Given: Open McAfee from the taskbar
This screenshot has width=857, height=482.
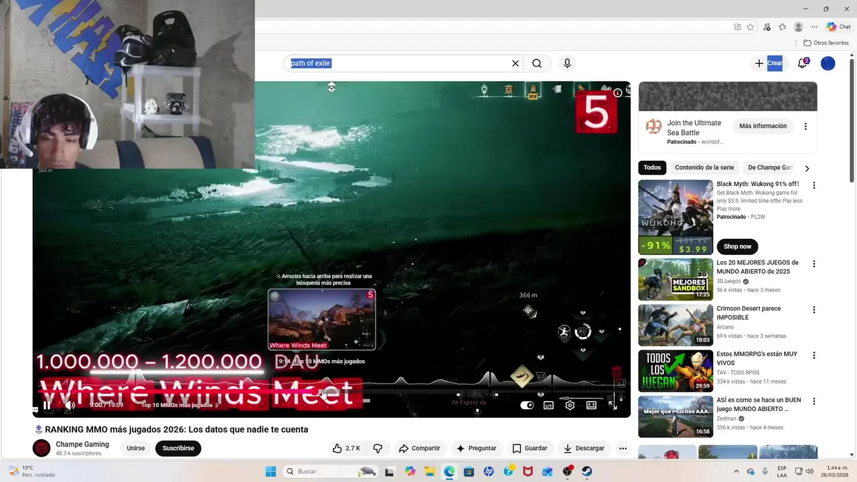Looking at the screenshot, I should [528, 471].
